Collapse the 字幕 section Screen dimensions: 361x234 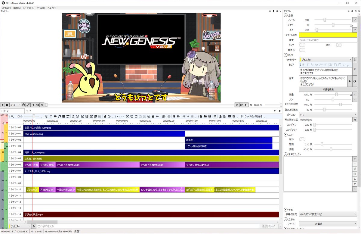point(285,210)
